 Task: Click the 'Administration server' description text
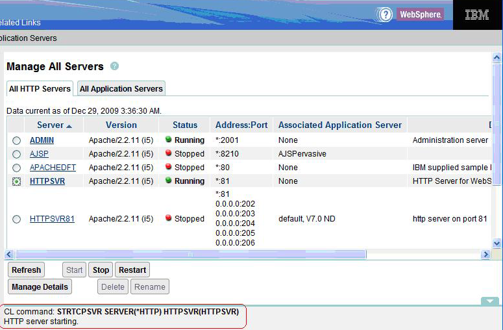click(450, 140)
